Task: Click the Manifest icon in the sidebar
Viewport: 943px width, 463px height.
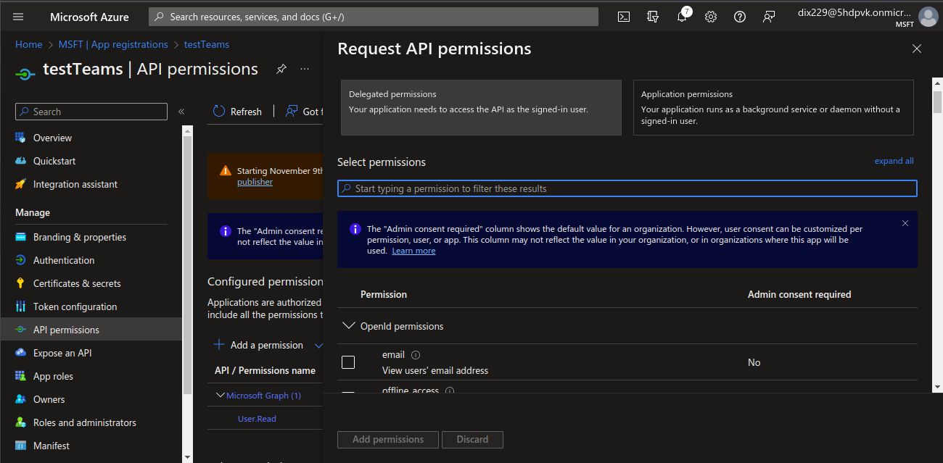Action: coord(20,446)
